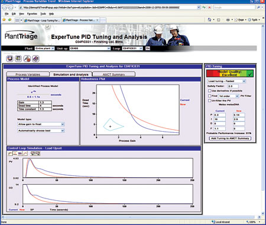Expand 'Automatically choose best' dropdown
The height and width of the screenshot is (225, 266).
(41, 131)
